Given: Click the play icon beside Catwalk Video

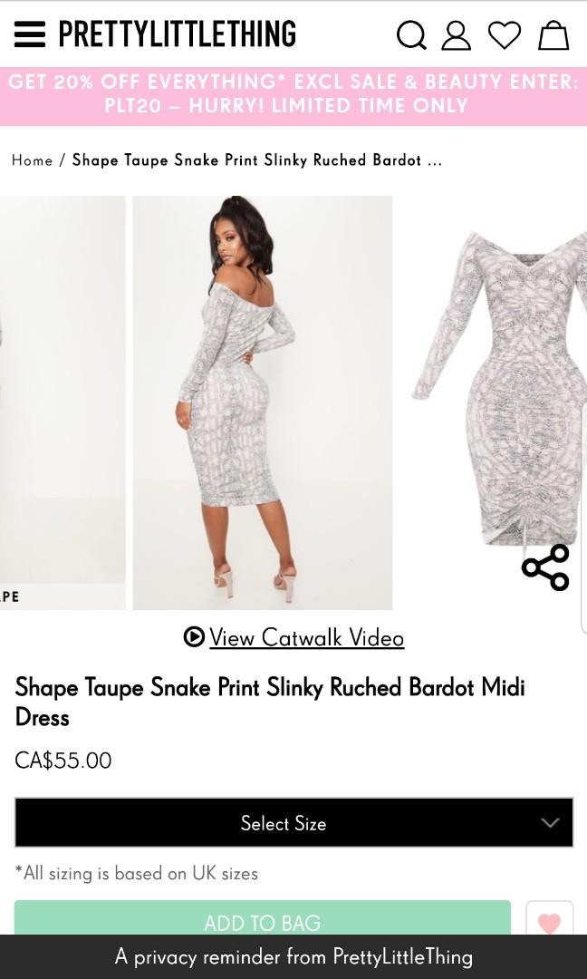Looking at the screenshot, I should pos(194,637).
